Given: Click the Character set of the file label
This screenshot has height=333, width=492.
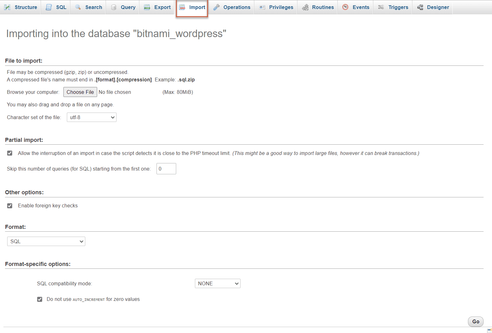Looking at the screenshot, I should coord(34,117).
